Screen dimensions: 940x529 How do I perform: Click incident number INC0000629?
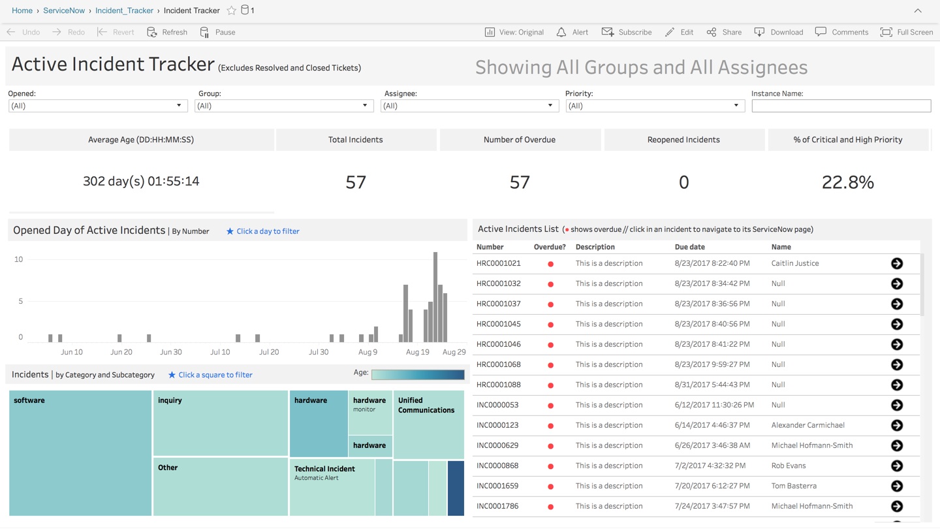497,445
